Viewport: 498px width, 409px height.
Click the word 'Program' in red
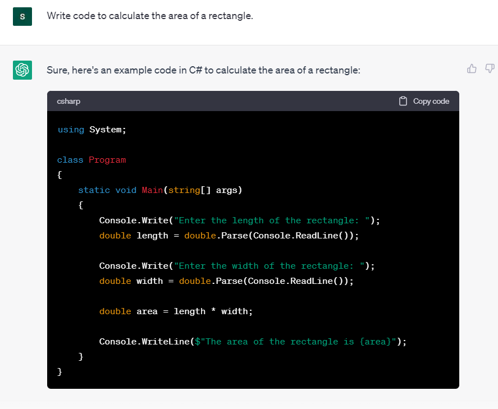[x=107, y=160]
